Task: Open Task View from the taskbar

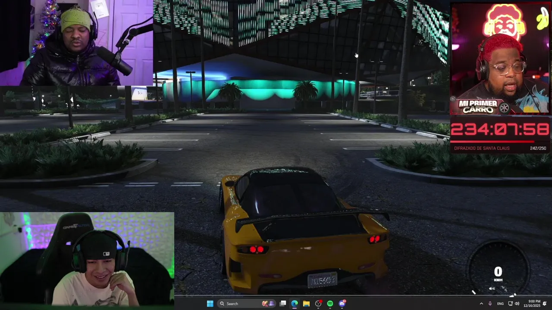Action: [283, 304]
